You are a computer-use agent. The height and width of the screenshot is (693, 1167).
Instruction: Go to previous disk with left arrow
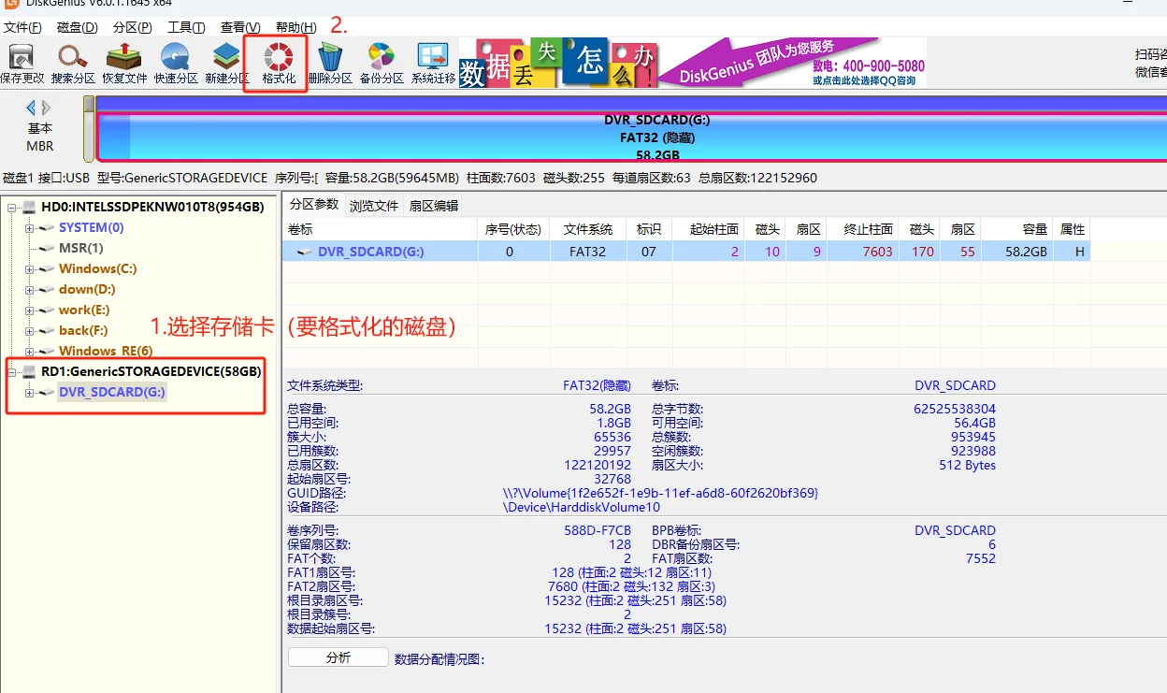coord(31,108)
